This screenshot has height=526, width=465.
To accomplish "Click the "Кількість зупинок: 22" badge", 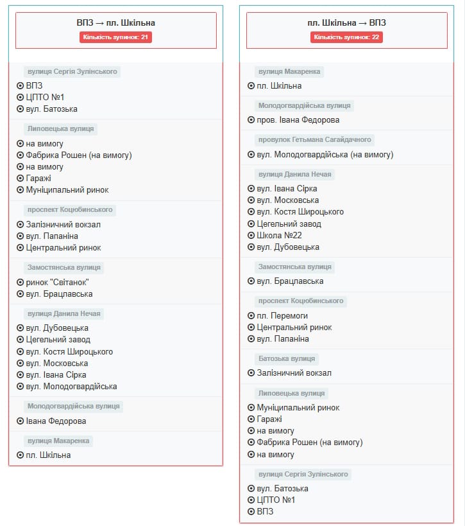I will point(346,37).
